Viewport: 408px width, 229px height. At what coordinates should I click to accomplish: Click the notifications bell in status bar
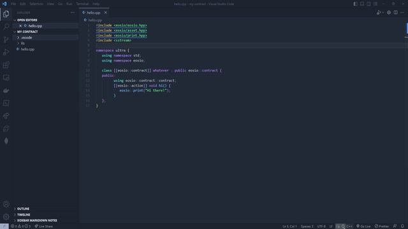tap(402, 226)
